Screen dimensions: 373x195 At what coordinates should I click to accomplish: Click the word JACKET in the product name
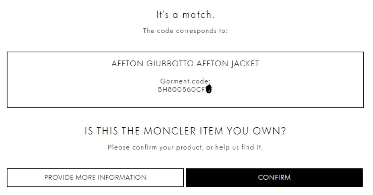click(x=245, y=64)
